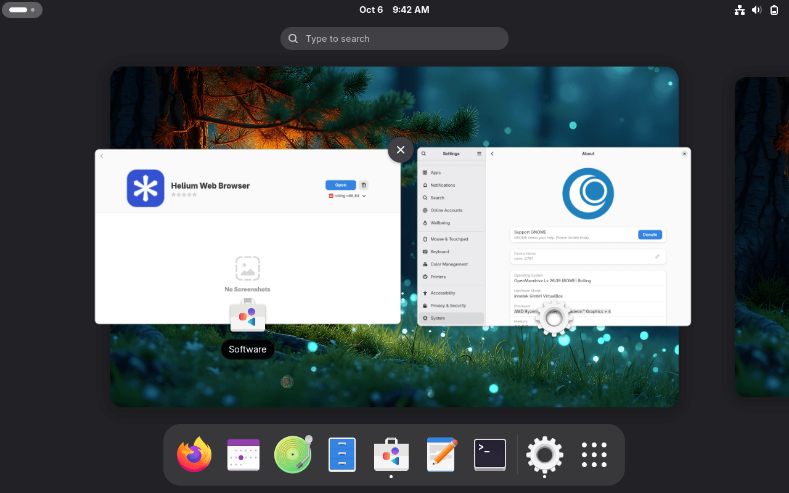Select Wellbeing in the Settings sidebar
Image resolution: width=789 pixels, height=493 pixels.
[x=452, y=223]
